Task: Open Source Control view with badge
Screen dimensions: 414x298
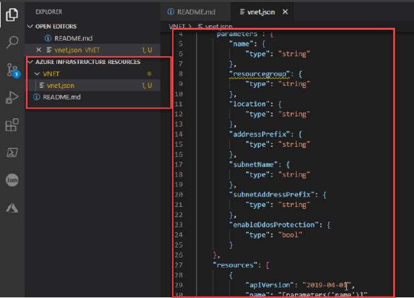Action: pyautogui.click(x=12, y=70)
